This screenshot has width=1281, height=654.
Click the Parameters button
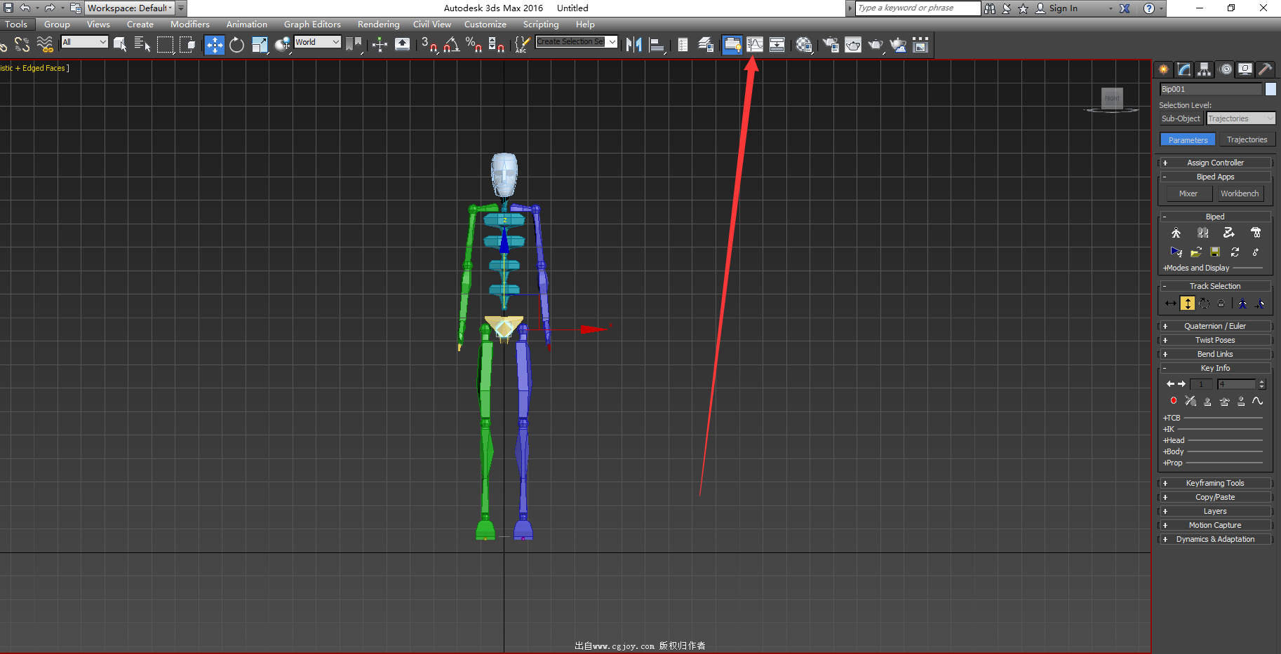(1188, 139)
